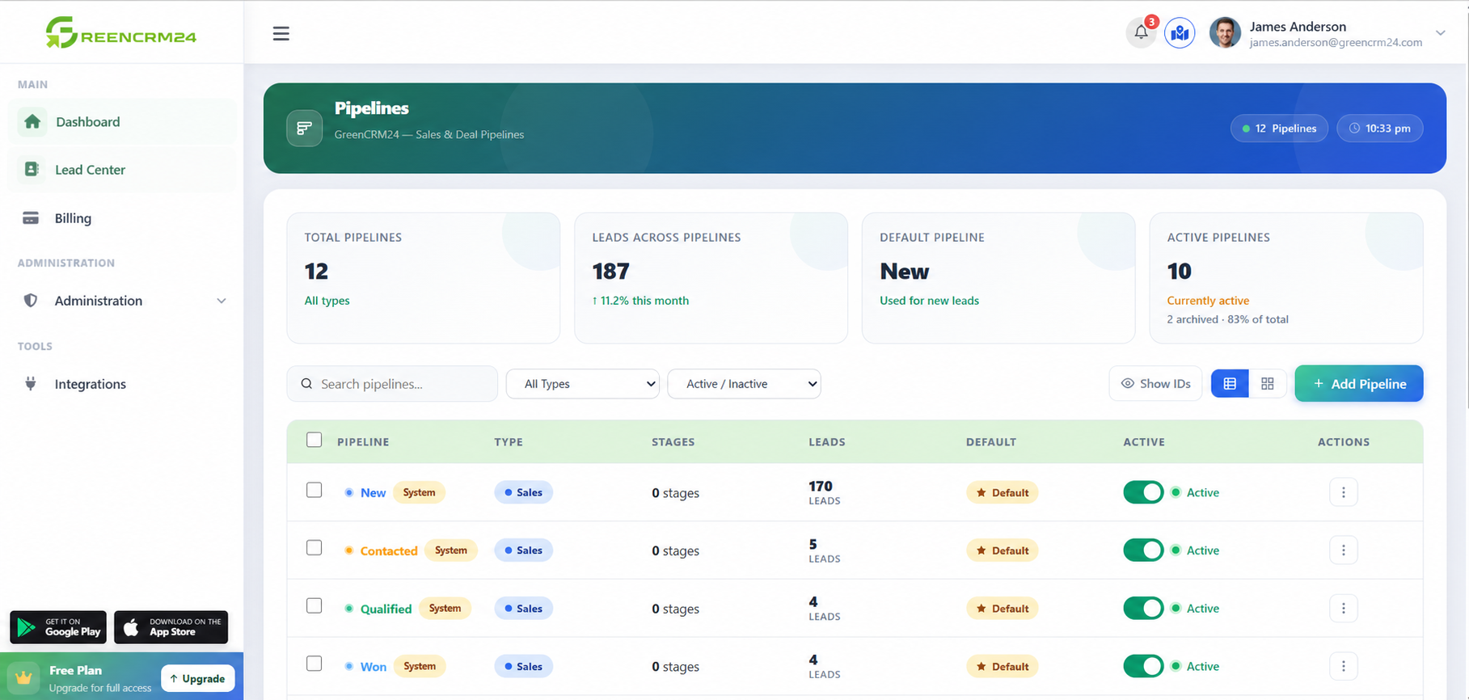Click the Add Pipeline button
1469x700 pixels.
tap(1359, 384)
